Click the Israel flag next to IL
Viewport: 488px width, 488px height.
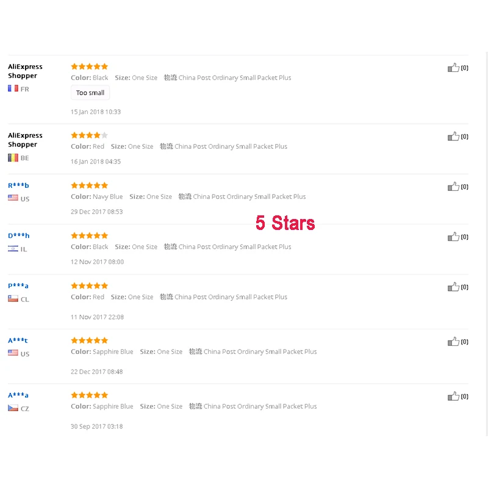pos(13,249)
